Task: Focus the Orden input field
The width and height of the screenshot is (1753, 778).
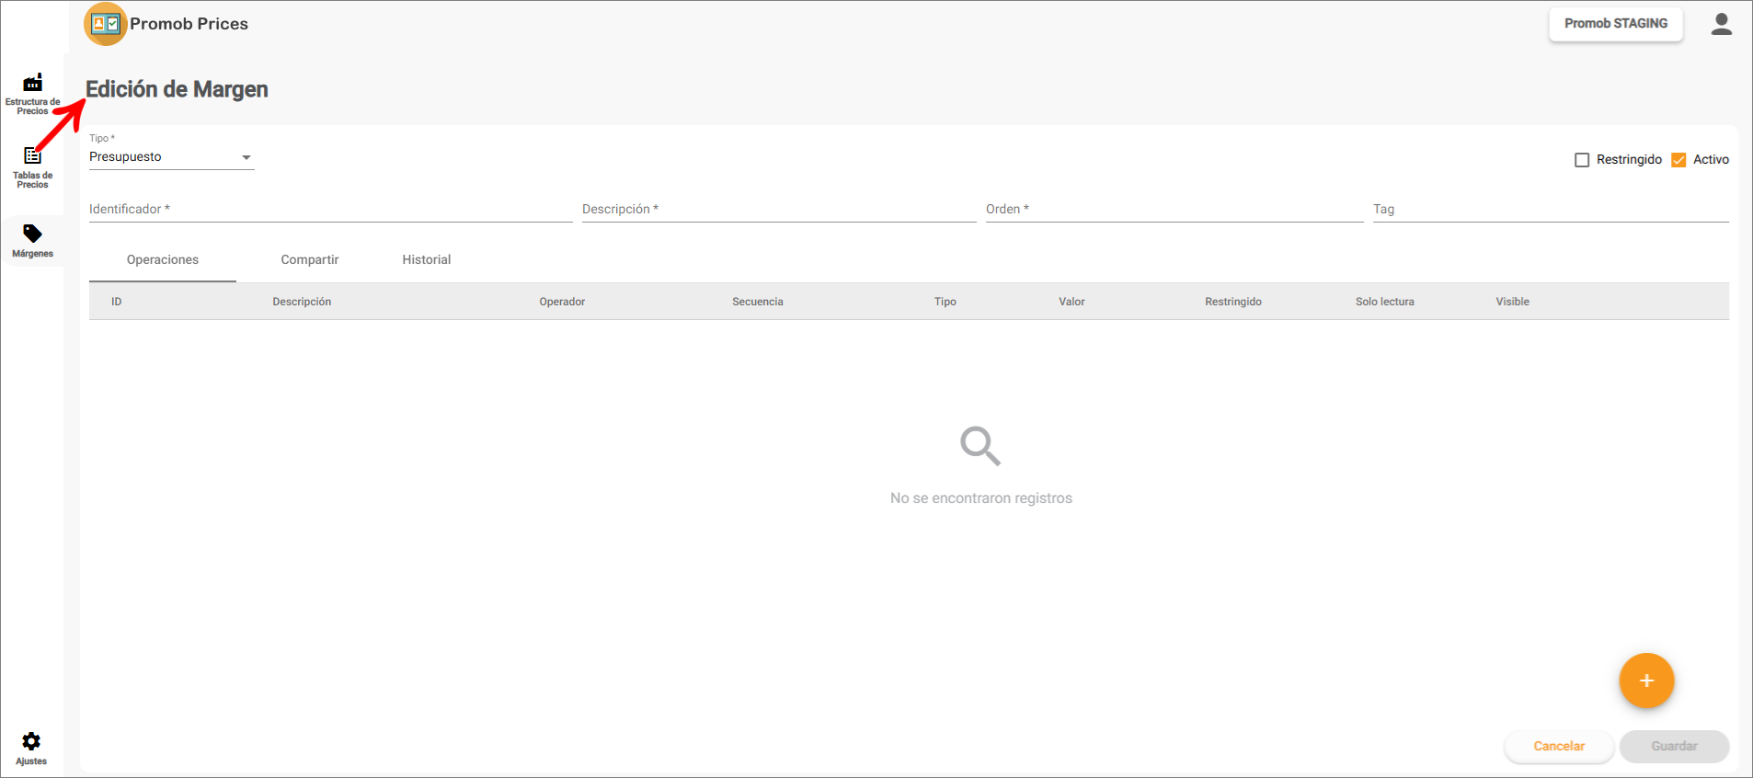Action: coord(1174,210)
